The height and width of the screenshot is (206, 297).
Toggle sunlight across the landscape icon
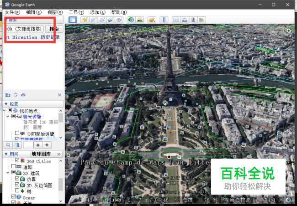140,20
